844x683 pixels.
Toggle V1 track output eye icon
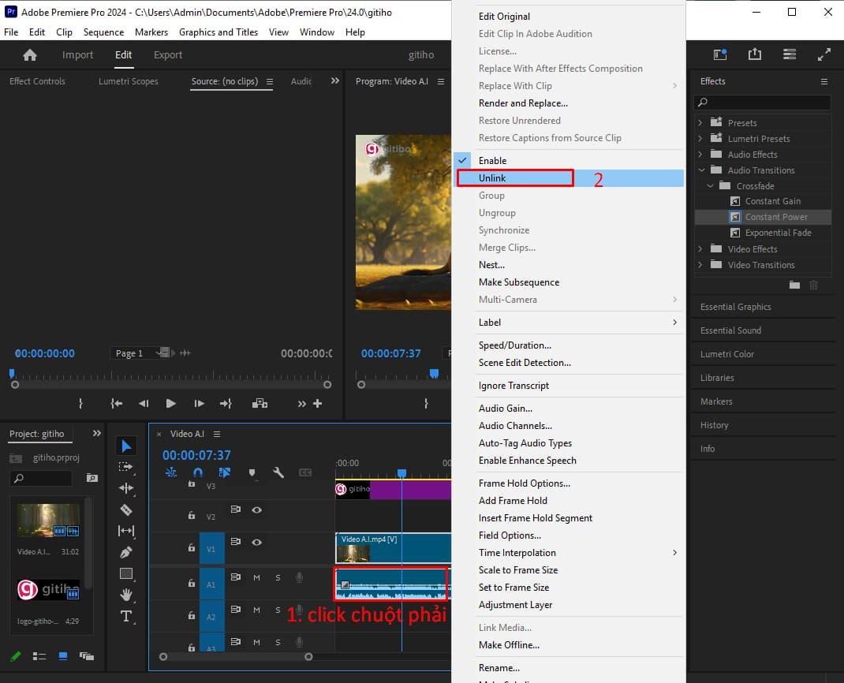point(256,543)
